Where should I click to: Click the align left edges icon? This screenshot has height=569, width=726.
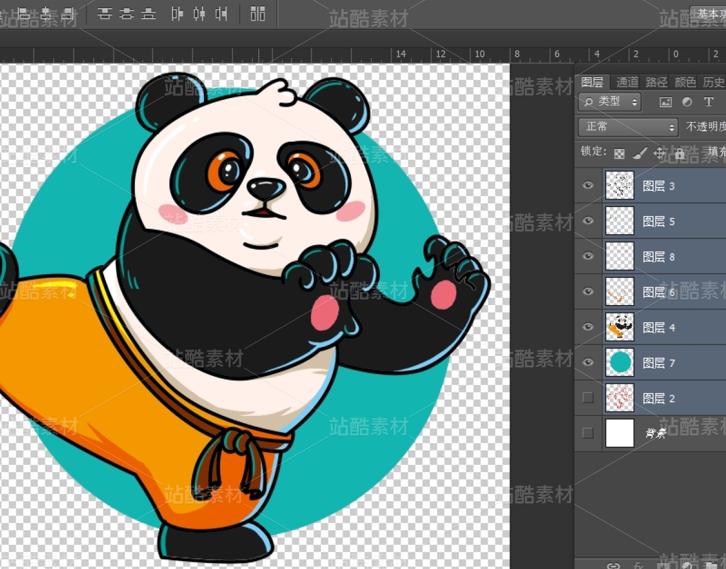click(25, 13)
